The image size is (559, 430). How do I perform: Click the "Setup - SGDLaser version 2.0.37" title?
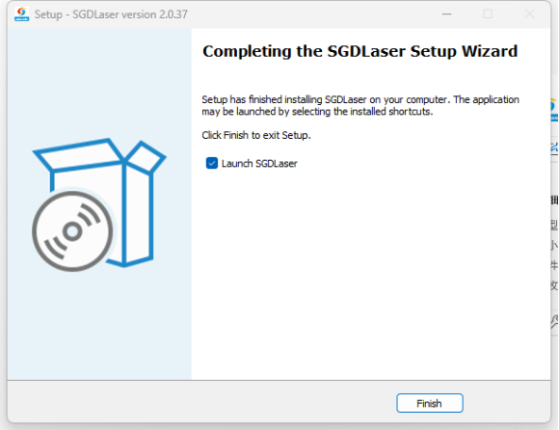pos(111,14)
